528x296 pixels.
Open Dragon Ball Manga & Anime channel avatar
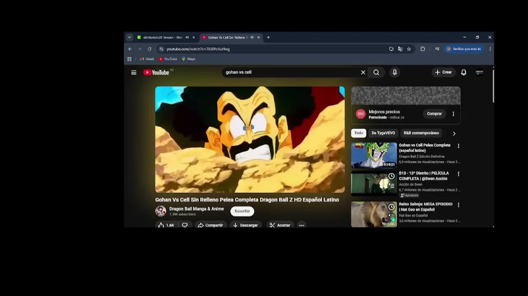161,211
